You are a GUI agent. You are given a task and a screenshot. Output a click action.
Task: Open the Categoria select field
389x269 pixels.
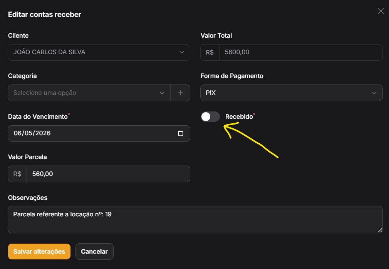pos(89,93)
